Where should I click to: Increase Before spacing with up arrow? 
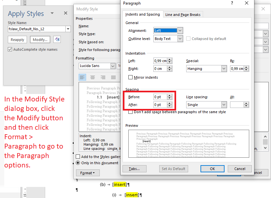[170, 96]
